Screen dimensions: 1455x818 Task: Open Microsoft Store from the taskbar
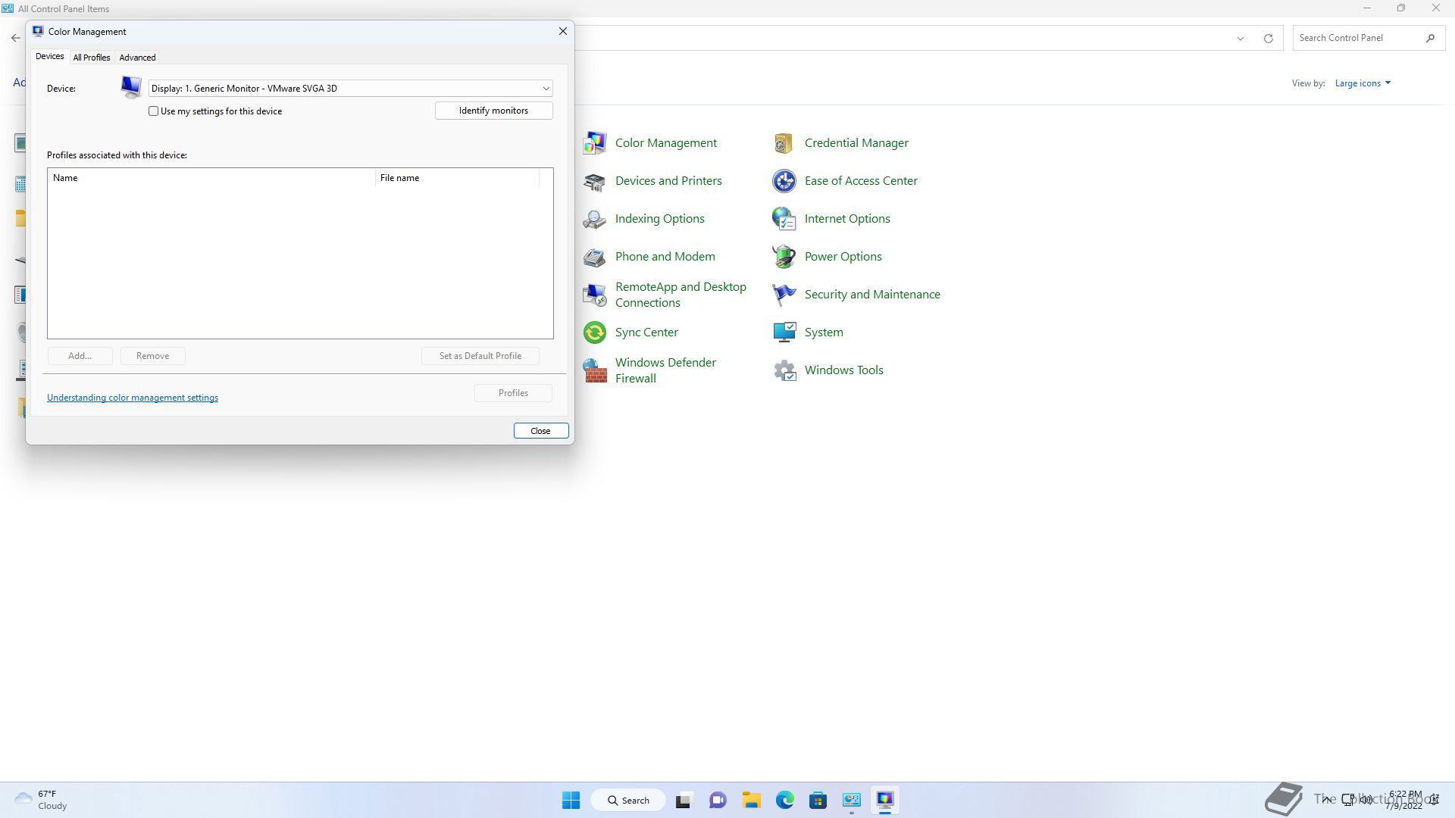(x=818, y=800)
